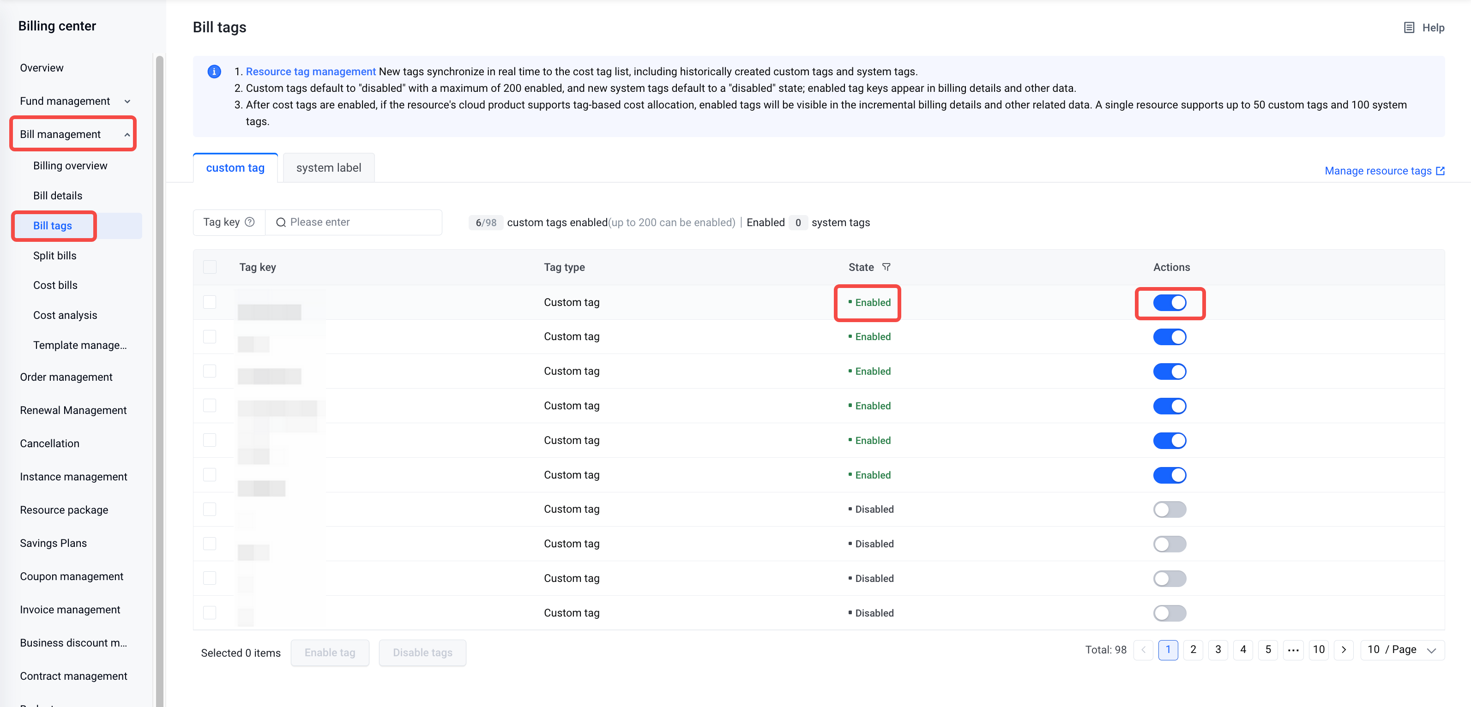Check the checkbox of the first table row
Screen dimensions: 1471x707
[210, 302]
